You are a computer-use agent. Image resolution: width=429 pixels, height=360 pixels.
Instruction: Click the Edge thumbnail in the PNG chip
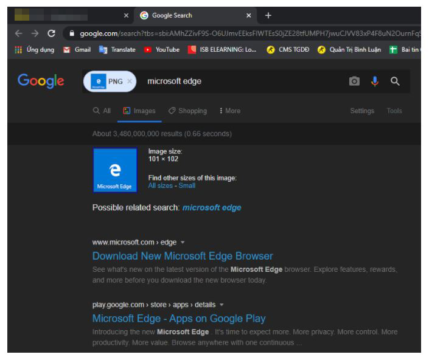pyautogui.click(x=99, y=81)
